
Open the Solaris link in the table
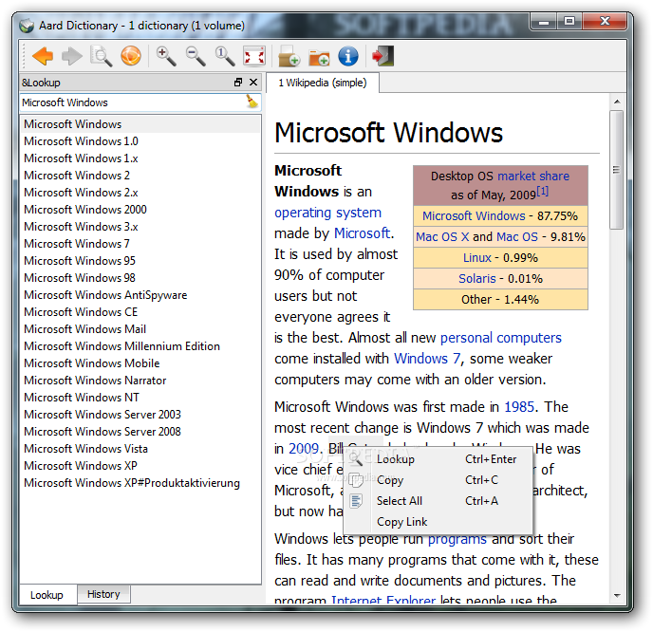coord(477,279)
